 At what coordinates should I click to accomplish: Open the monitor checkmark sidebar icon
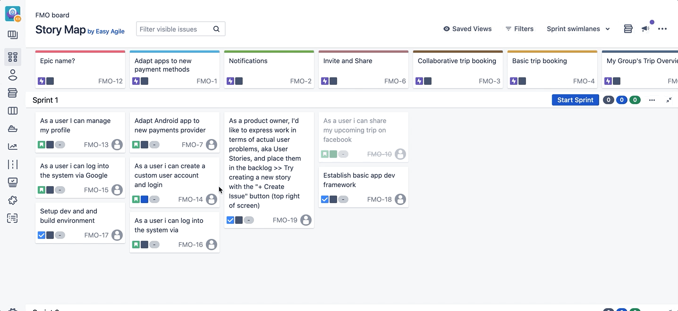tap(13, 182)
